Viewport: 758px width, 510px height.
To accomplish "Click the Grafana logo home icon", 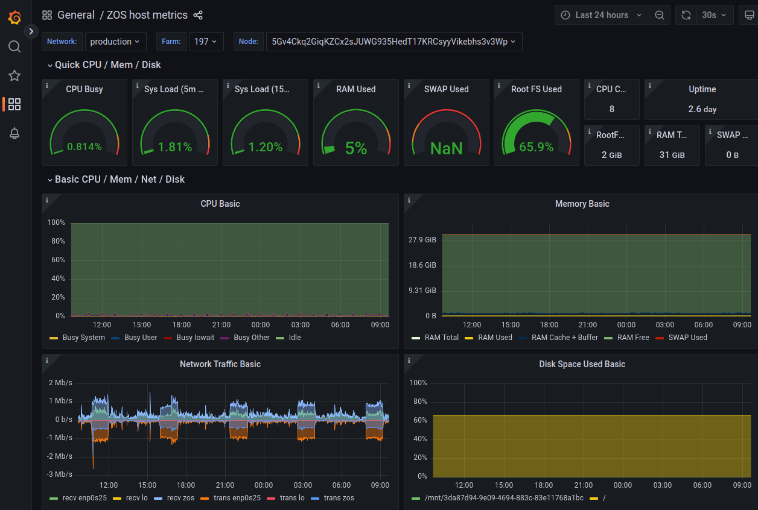I will 15,17.
